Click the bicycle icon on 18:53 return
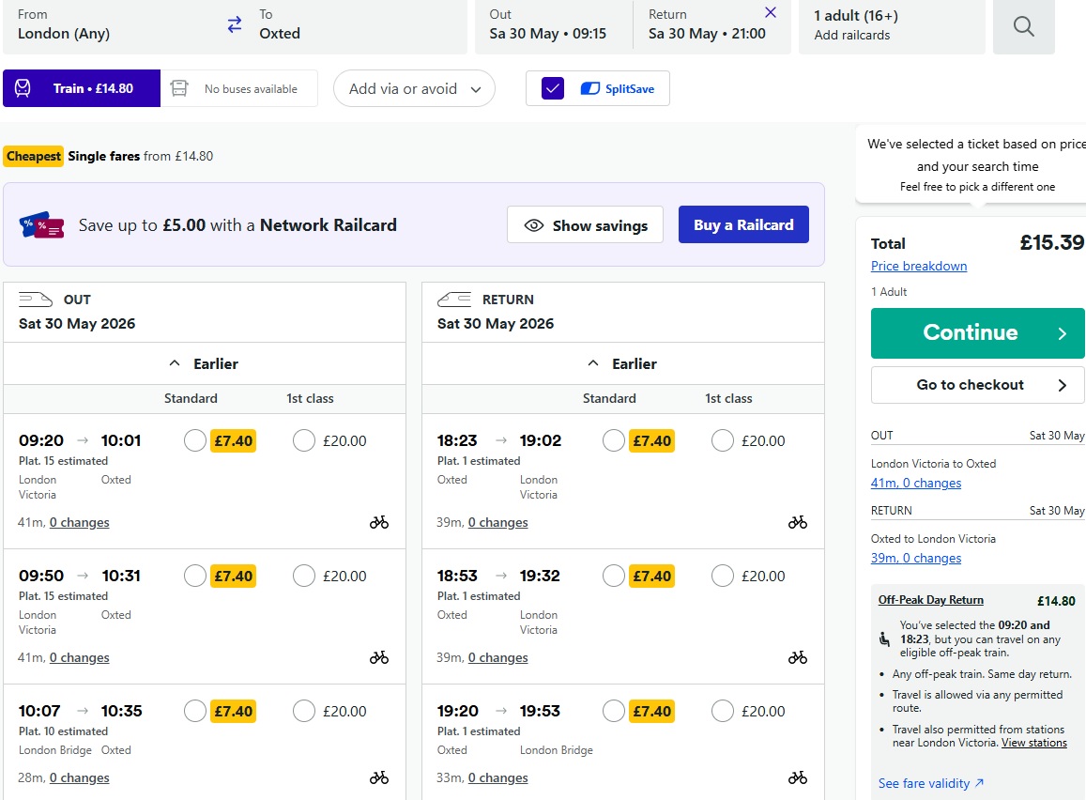The height and width of the screenshot is (800, 1086). 798,657
